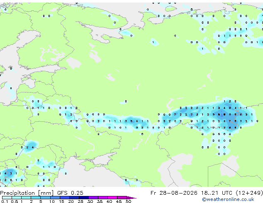
Task: Click the '30' legend scale label
Action: [90, 201]
